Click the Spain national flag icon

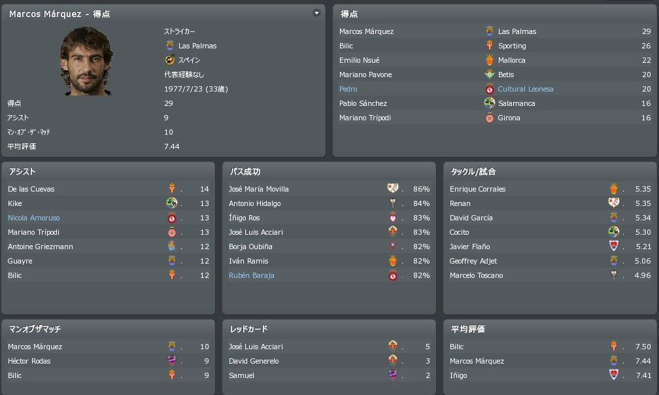(x=170, y=60)
